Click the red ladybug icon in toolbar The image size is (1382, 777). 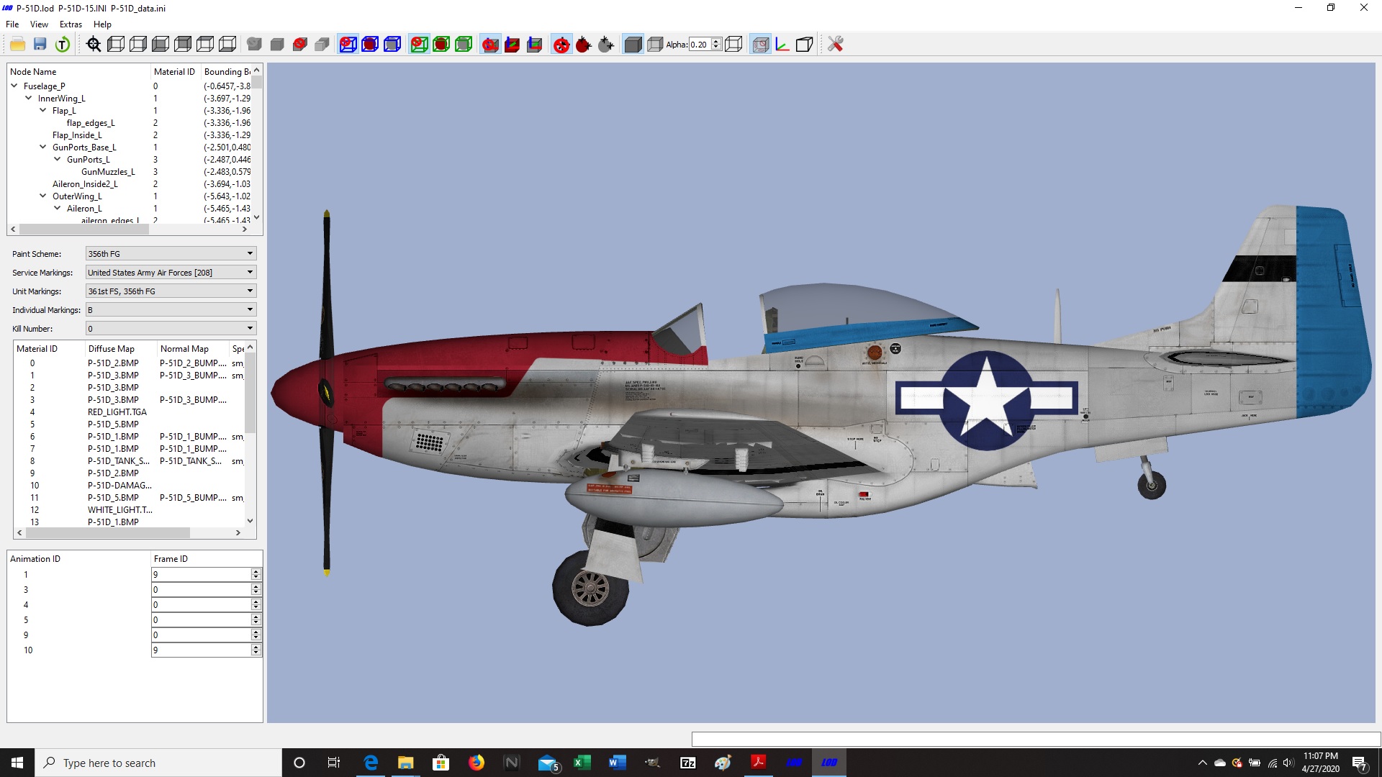(x=584, y=45)
